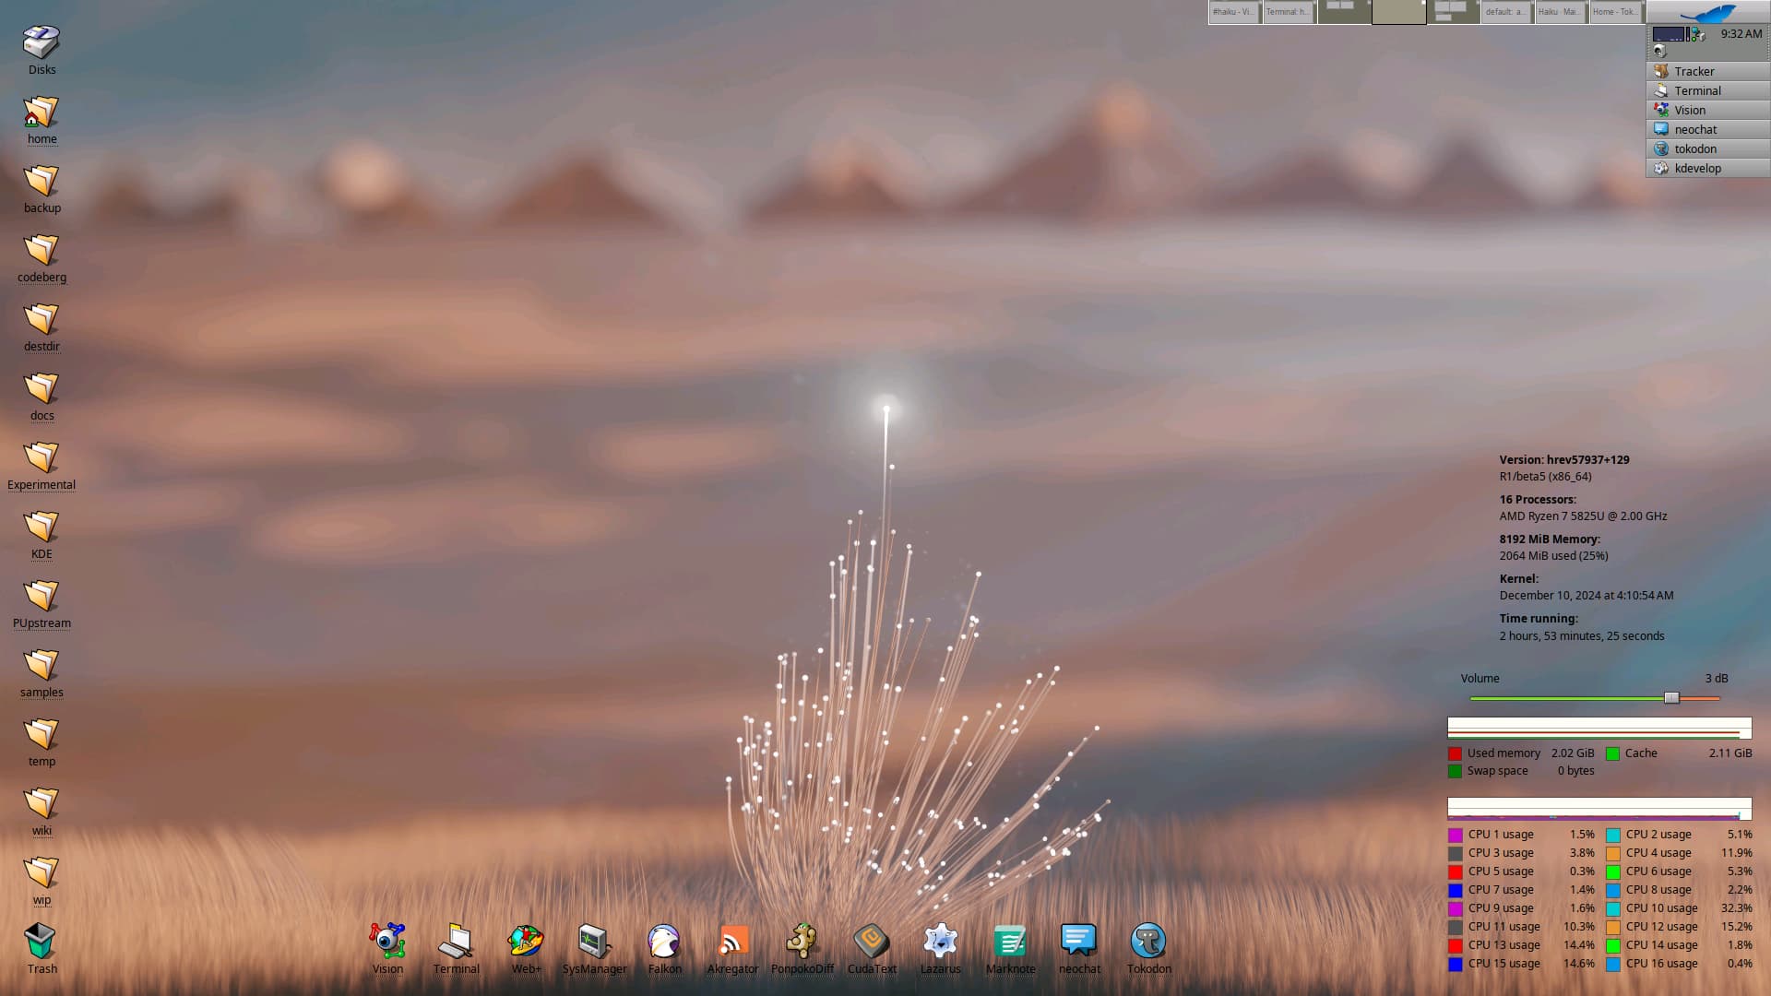The width and height of the screenshot is (1771, 996).
Task: Start PonpokoDiff from the launcher
Action: click(x=802, y=941)
